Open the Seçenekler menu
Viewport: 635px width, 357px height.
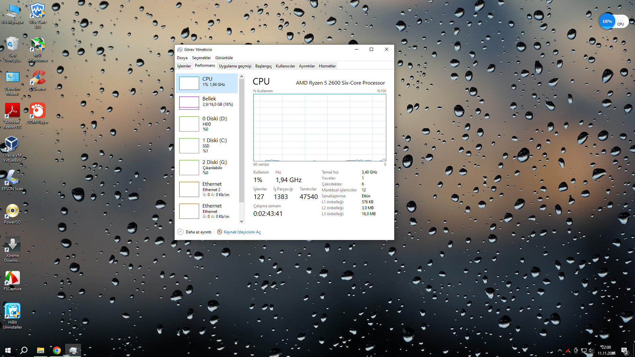(x=201, y=58)
